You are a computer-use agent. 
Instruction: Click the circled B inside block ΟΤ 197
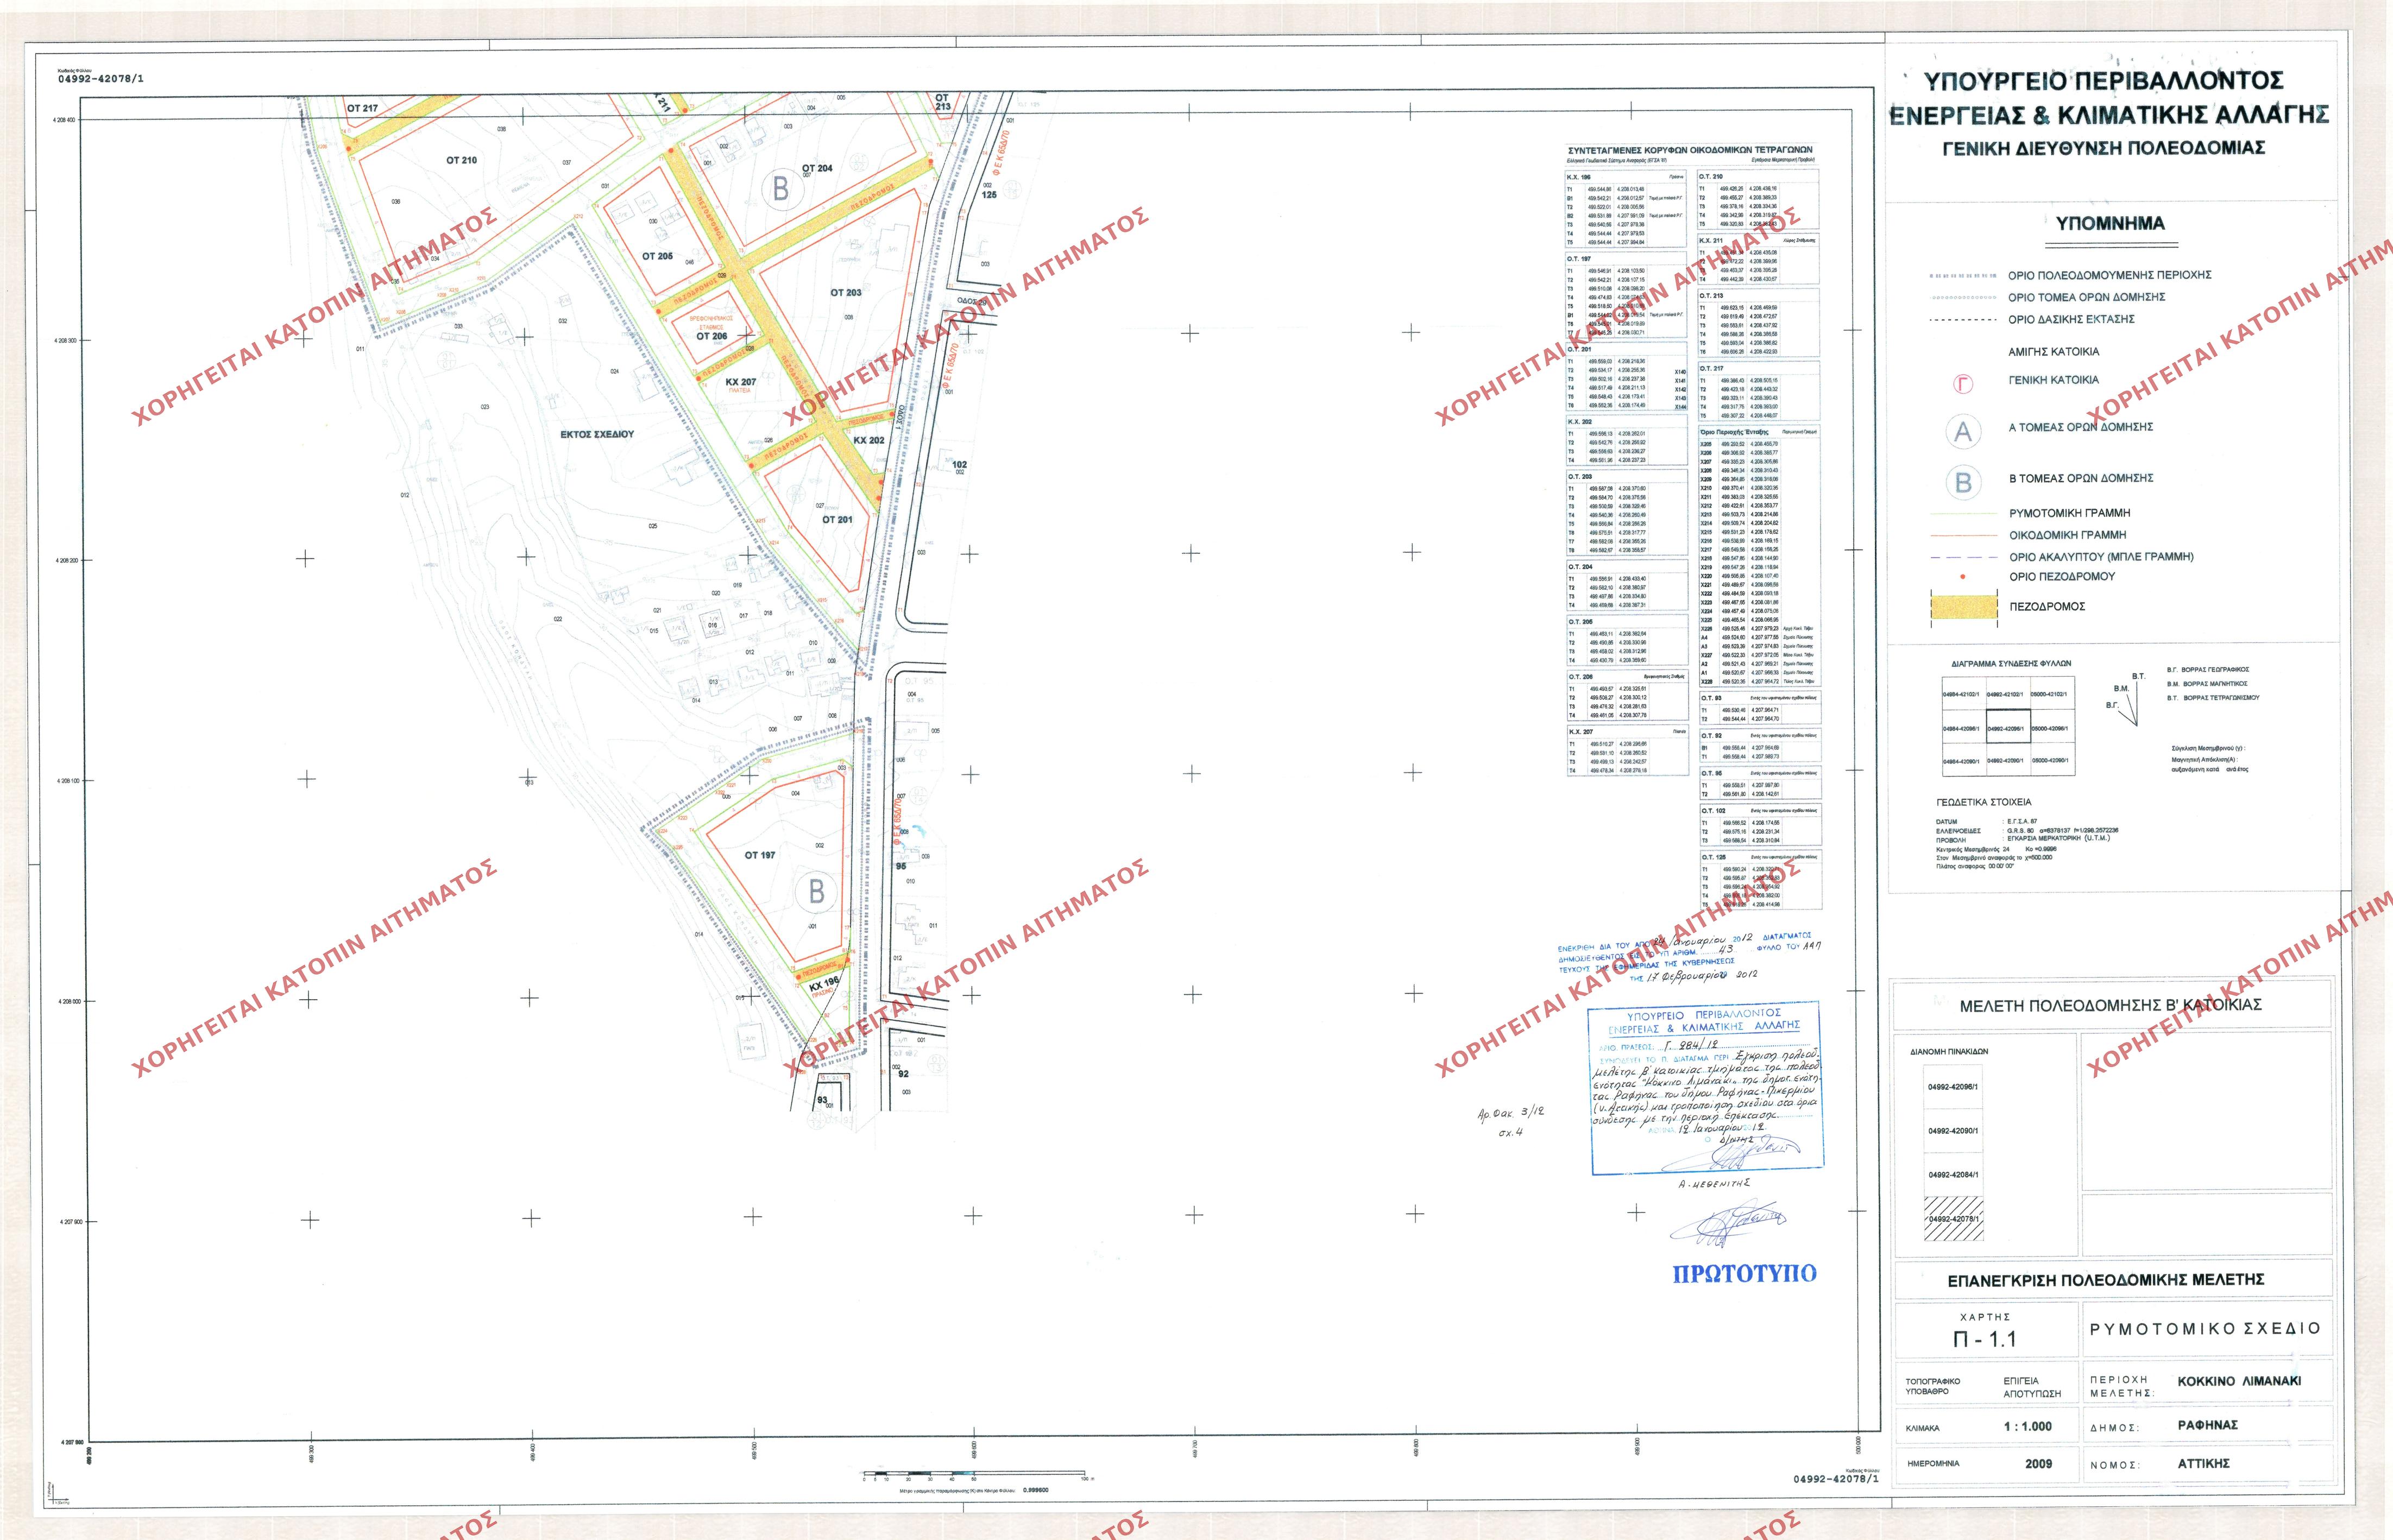point(816,891)
